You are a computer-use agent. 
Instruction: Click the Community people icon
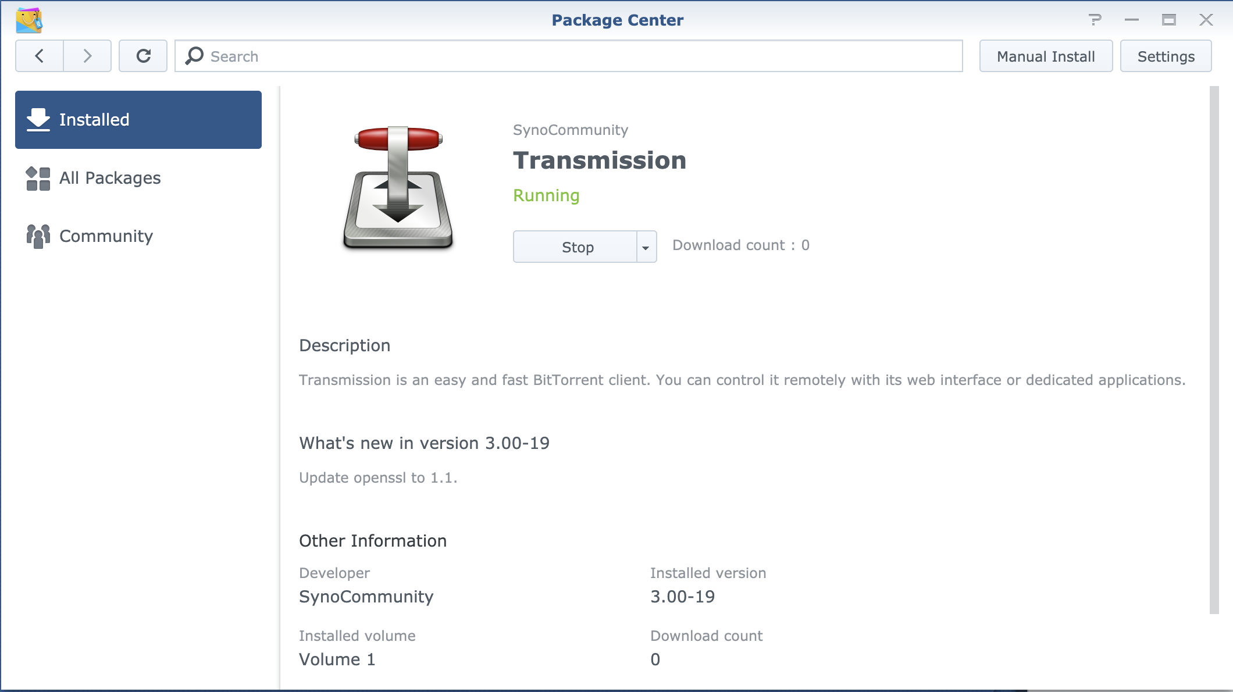(38, 236)
